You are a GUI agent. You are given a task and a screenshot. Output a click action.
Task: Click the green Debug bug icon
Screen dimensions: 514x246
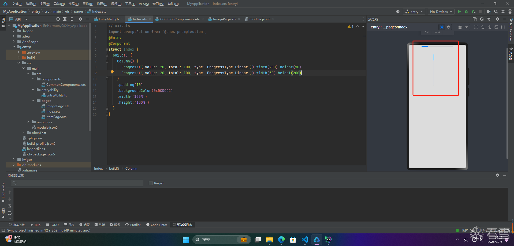(x=466, y=12)
